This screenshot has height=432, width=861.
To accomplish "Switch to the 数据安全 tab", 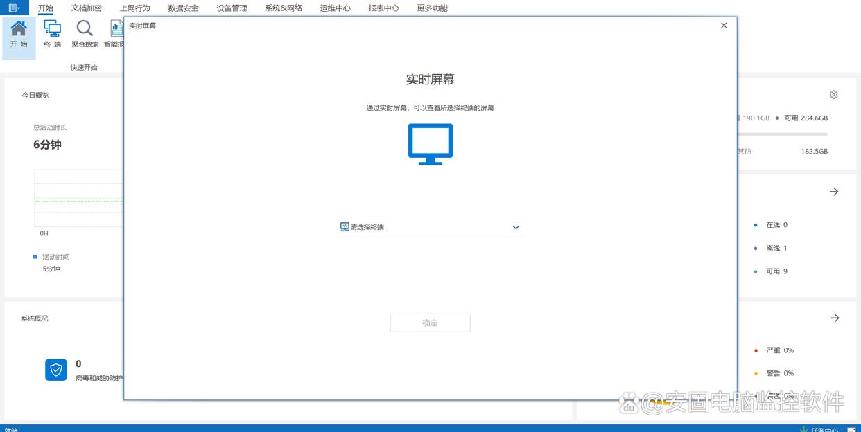I will (x=183, y=8).
